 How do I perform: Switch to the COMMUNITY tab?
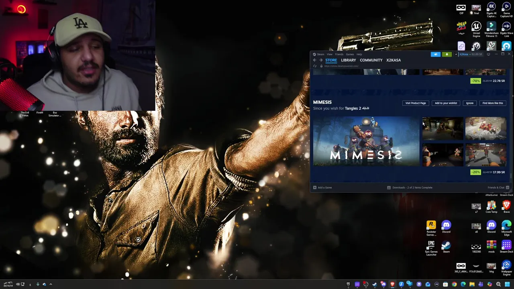click(x=371, y=60)
